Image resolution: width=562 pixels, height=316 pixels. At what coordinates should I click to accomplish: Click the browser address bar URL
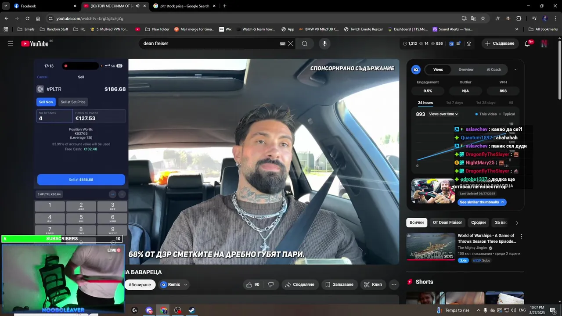click(x=90, y=18)
